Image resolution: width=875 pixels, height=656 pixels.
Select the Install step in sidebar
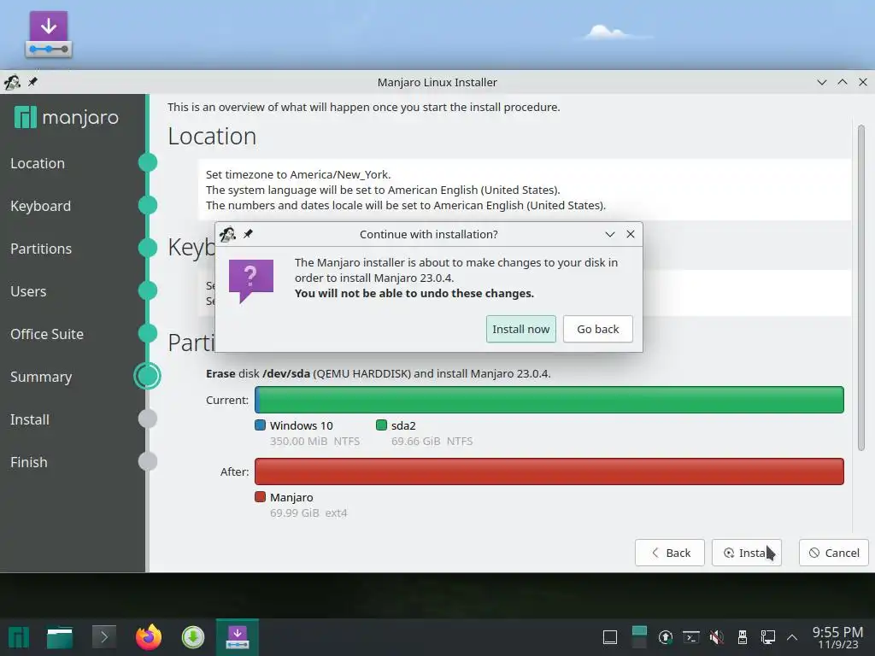pos(30,419)
